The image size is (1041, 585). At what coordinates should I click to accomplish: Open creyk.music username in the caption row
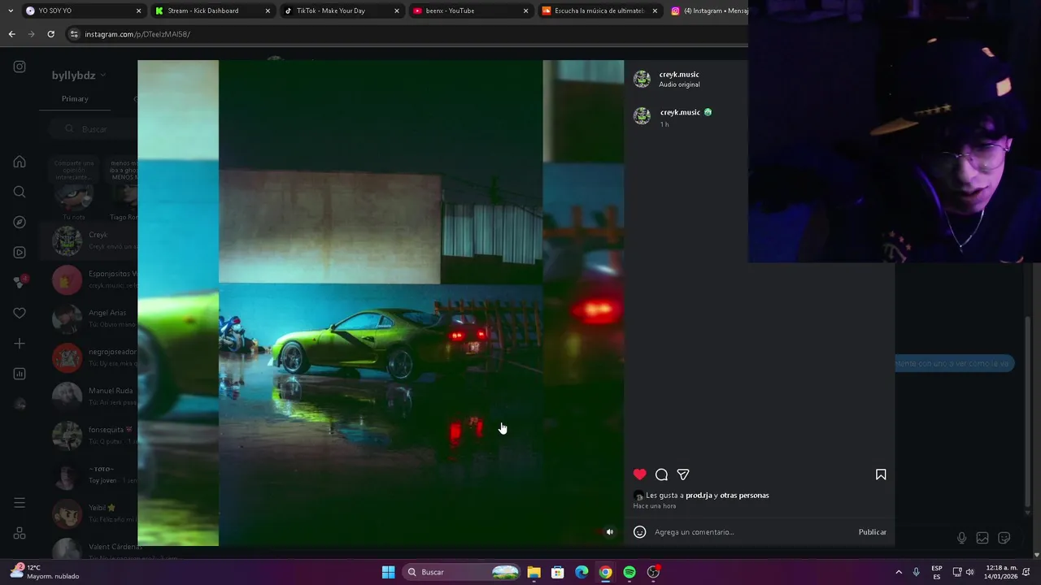tap(680, 112)
